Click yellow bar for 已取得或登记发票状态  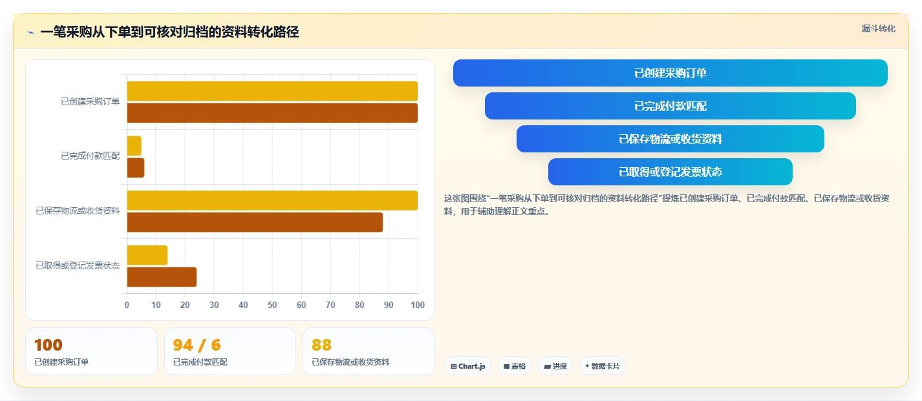(x=147, y=255)
